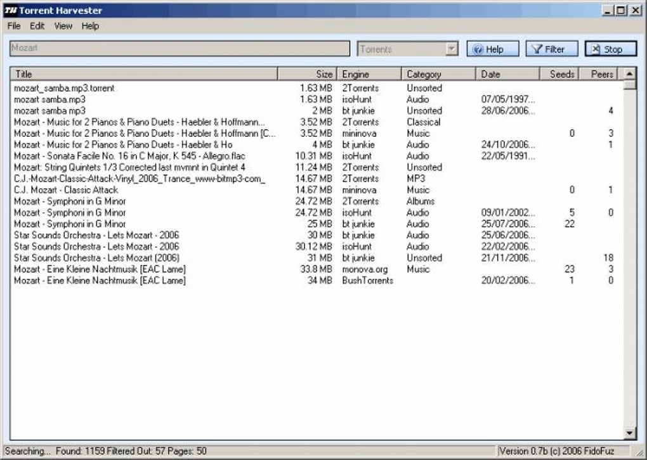Select 'Eine Kleine Nachtmusik' BushTorrents row
The height and width of the screenshot is (460, 647).
[317, 281]
